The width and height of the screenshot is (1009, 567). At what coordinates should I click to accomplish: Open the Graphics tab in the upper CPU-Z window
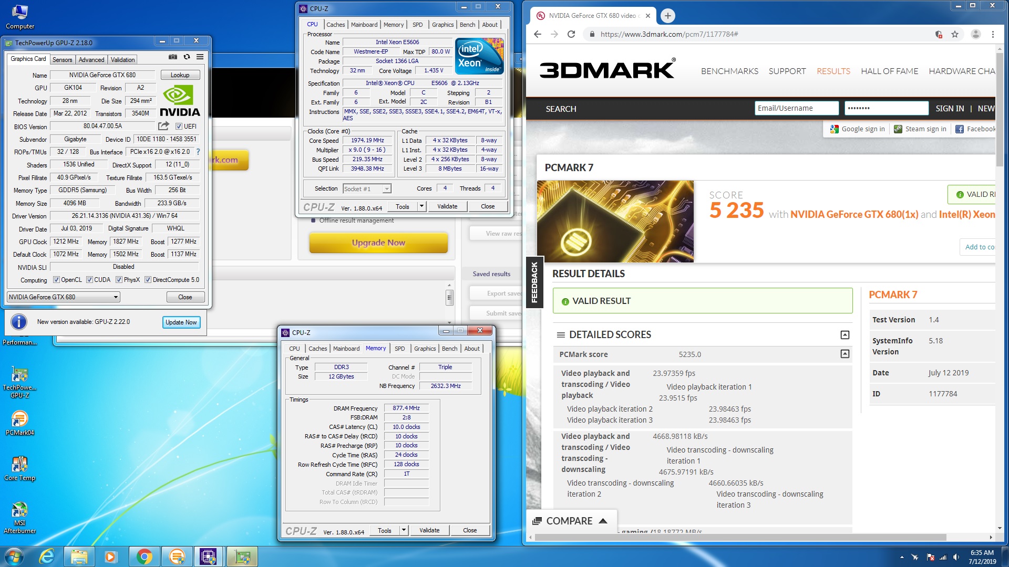(x=442, y=25)
